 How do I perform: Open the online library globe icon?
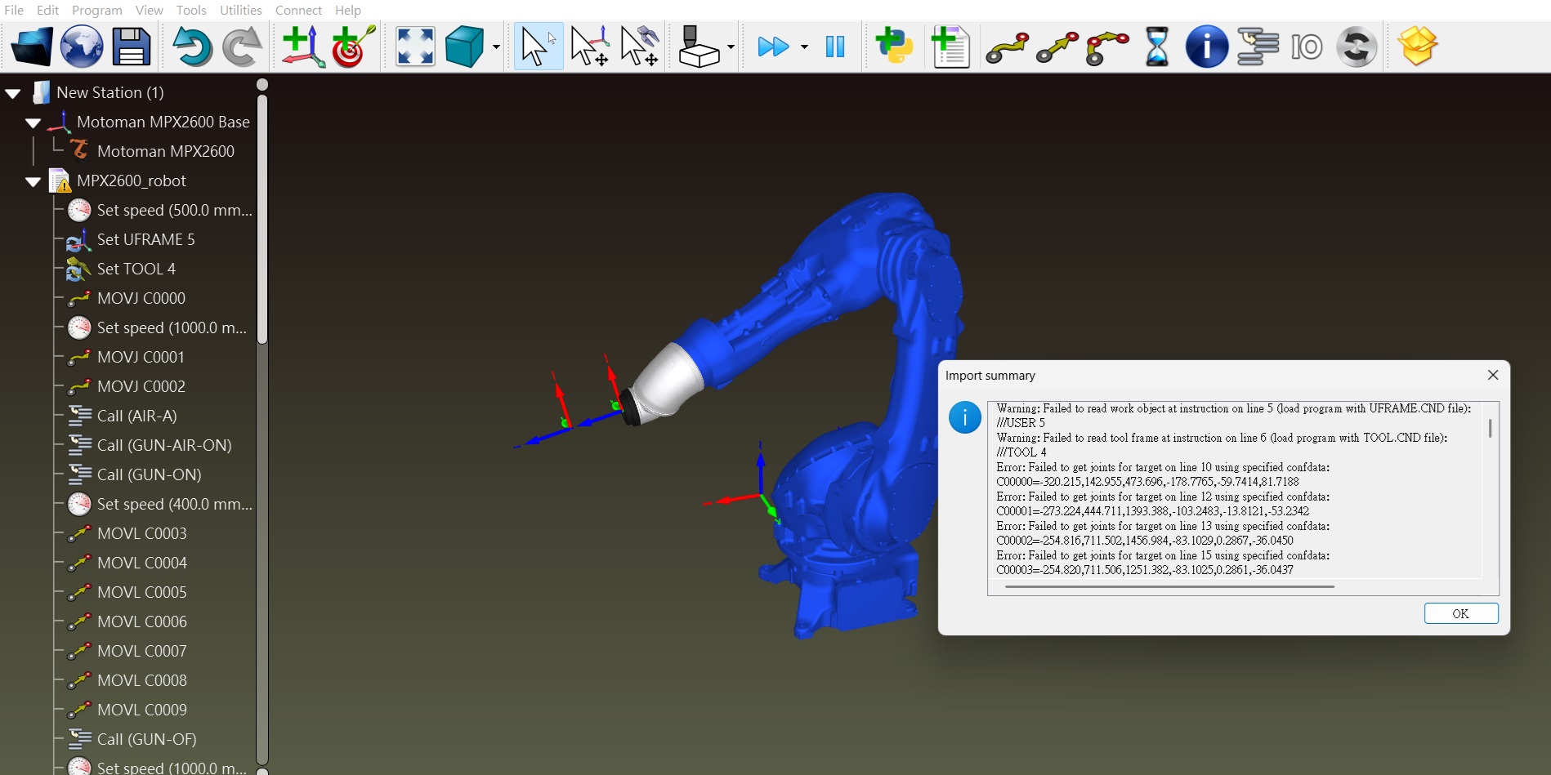tap(82, 47)
